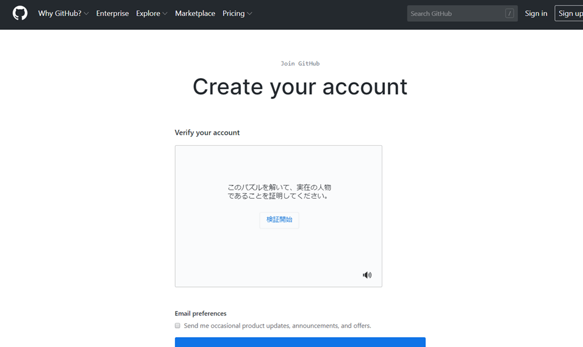Enable occasional product updates email checkbox
Viewport: 583px width, 347px height.
click(177, 326)
